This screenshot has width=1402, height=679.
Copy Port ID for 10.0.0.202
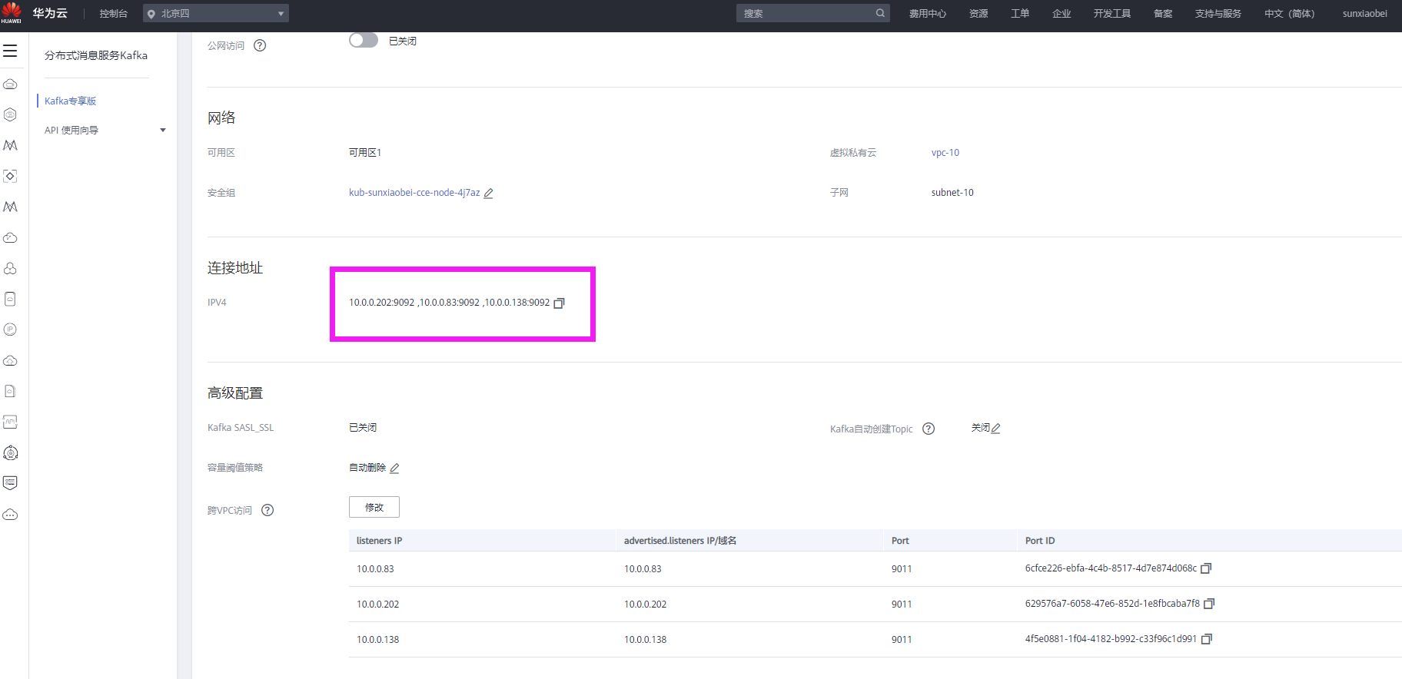click(1209, 604)
